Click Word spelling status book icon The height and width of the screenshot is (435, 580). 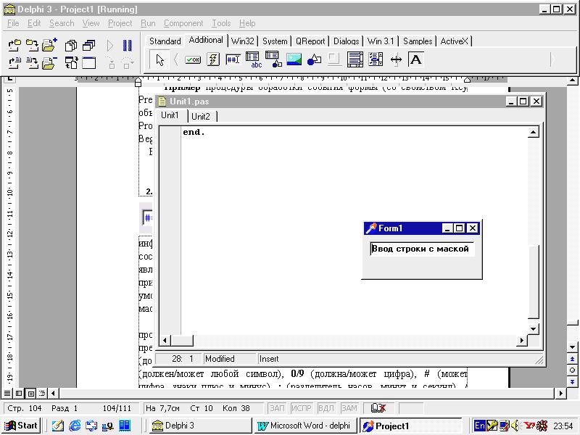(378, 408)
